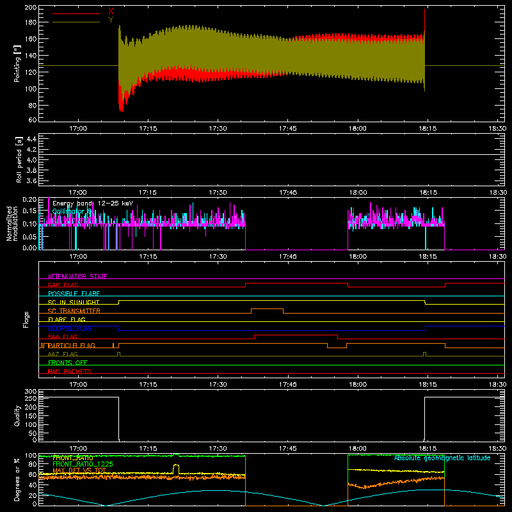The image size is (512, 512).
Task: Click the cyan 'Collimator 8' legend label
Action: click(x=72, y=212)
